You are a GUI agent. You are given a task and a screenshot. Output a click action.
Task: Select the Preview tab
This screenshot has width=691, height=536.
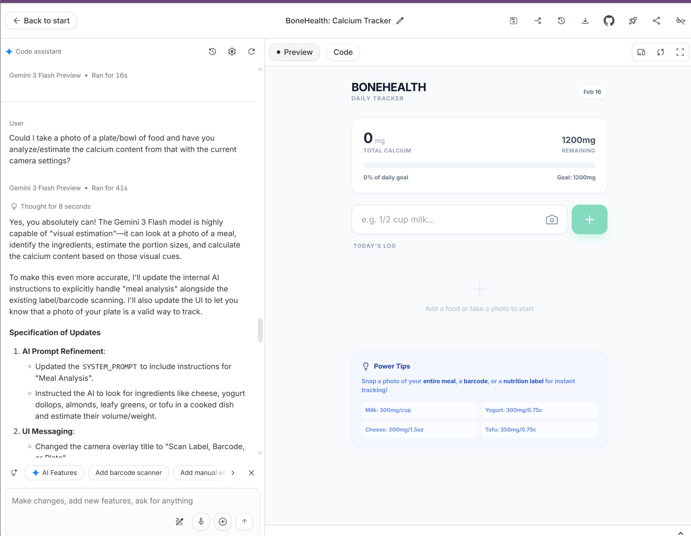(x=294, y=52)
